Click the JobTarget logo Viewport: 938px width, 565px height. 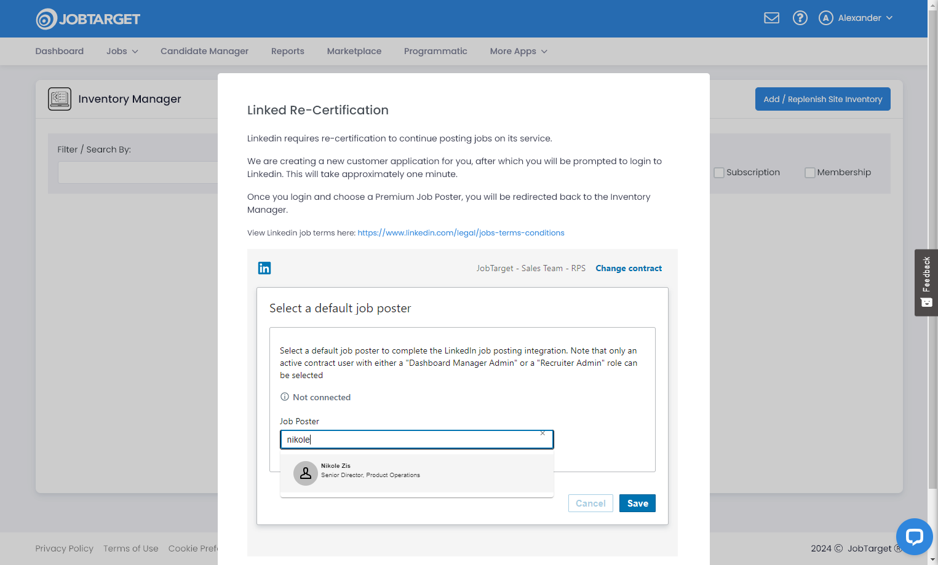[x=88, y=19]
